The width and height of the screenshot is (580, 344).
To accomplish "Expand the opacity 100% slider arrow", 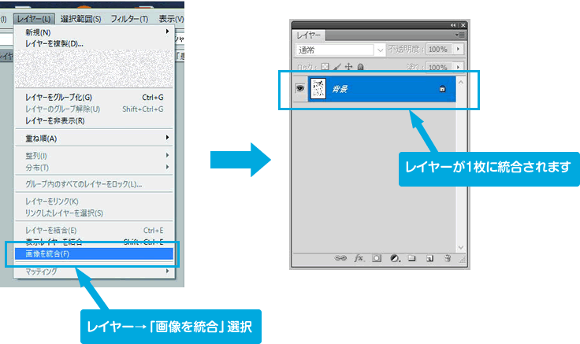I will (459, 50).
